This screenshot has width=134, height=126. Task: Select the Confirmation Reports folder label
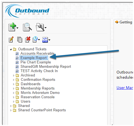pyautogui.click(x=38, y=80)
